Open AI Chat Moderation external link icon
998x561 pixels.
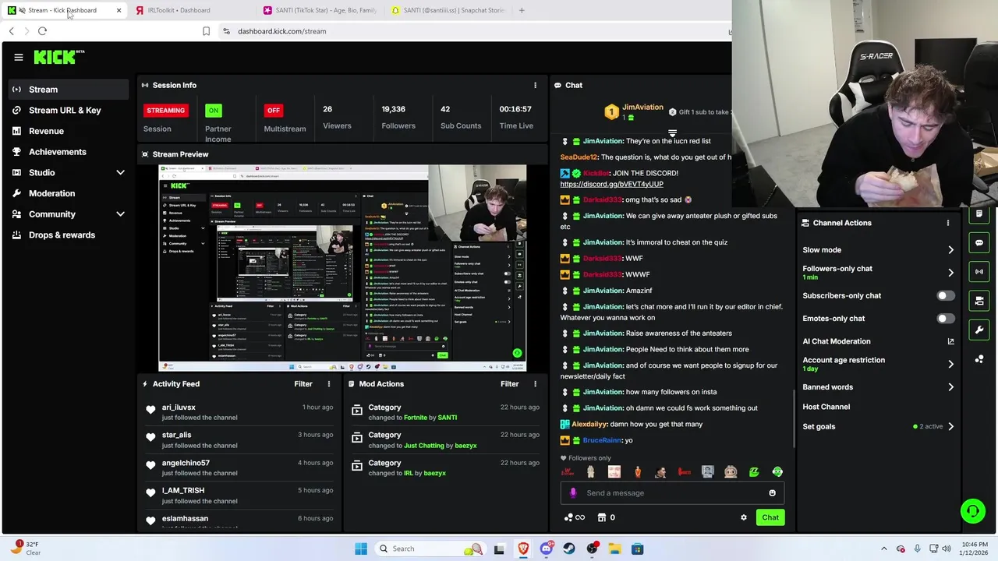click(x=950, y=341)
